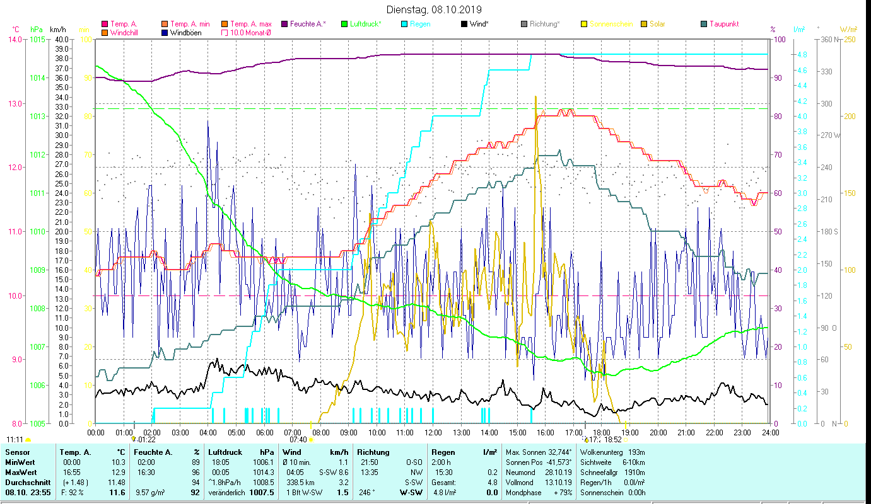The height and width of the screenshot is (504, 871).
Task: Click the 12:00 label on the time axis
Action: pyautogui.click(x=433, y=432)
